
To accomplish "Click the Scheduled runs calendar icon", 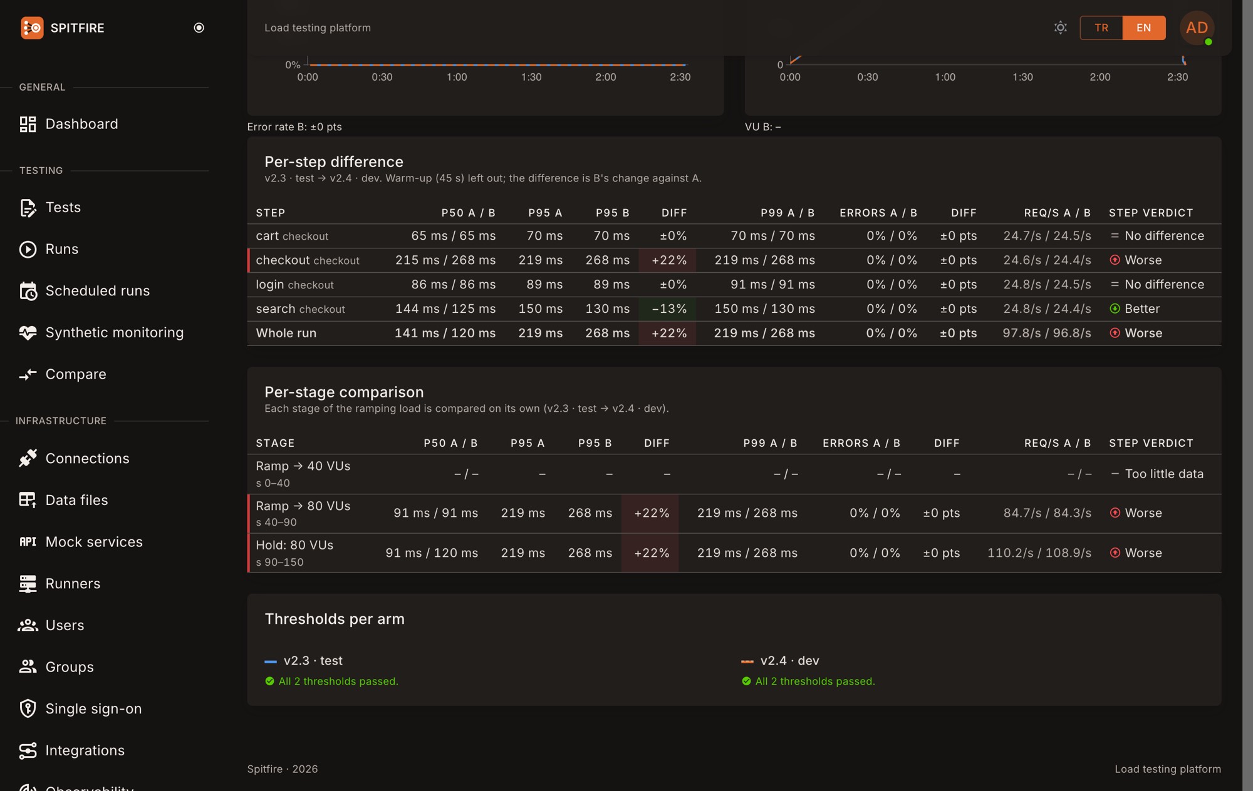I will [28, 291].
